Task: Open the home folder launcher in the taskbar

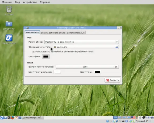Action: point(5,118)
